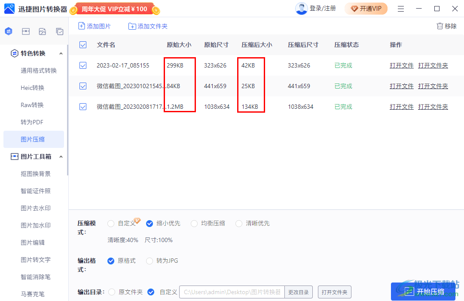Select 自定义 output directory radio
The width and height of the screenshot is (464, 301).
151,292
